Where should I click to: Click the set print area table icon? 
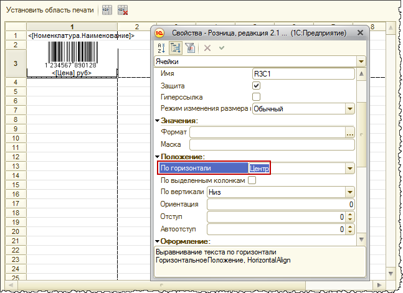[x=107, y=11]
